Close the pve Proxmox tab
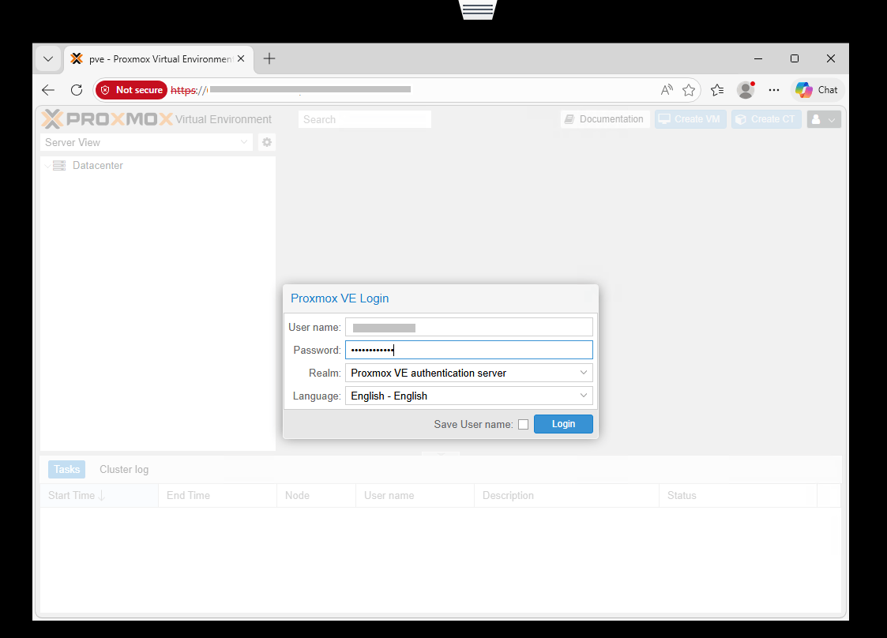Viewport: 887px width, 638px height. tap(241, 58)
